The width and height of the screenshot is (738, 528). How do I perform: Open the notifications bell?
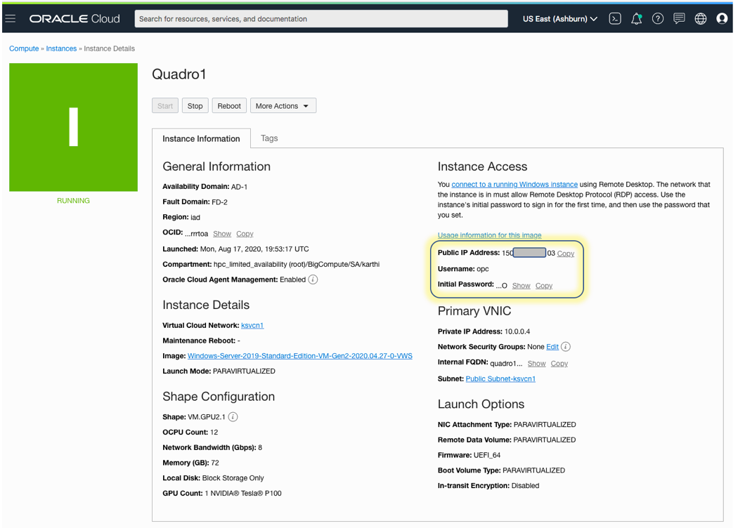pyautogui.click(x=637, y=18)
